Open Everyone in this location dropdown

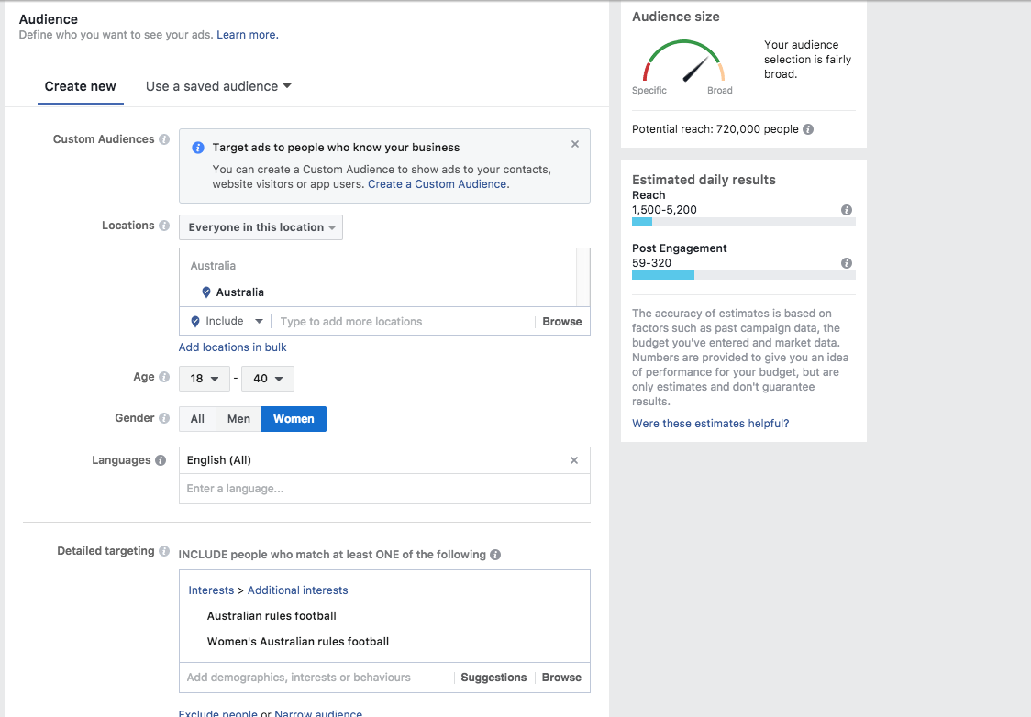coord(261,227)
